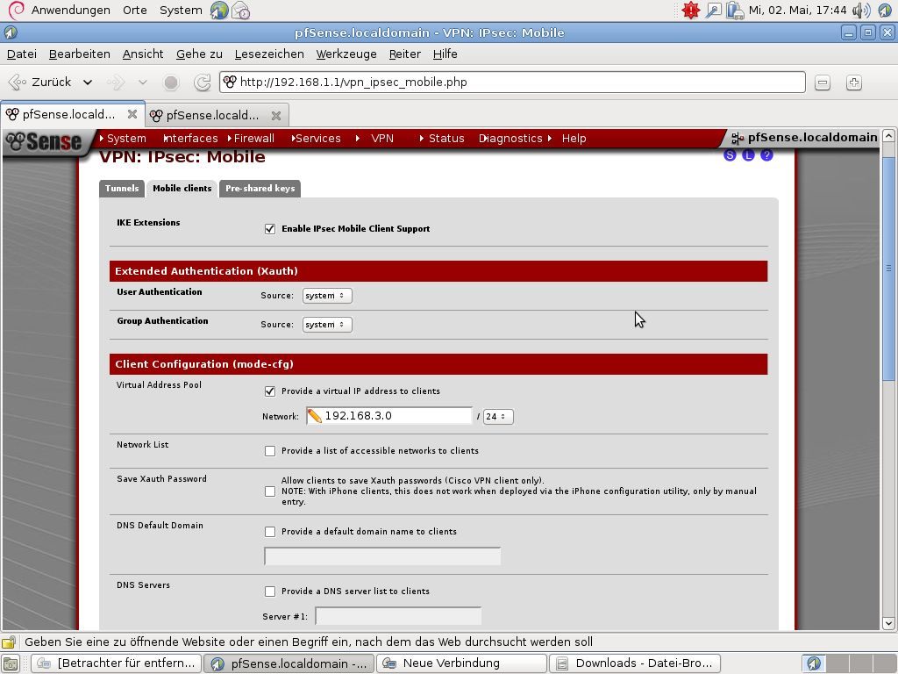This screenshot has width=898, height=674.
Task: Open the forward history dropdown arrow
Action: coord(143,82)
